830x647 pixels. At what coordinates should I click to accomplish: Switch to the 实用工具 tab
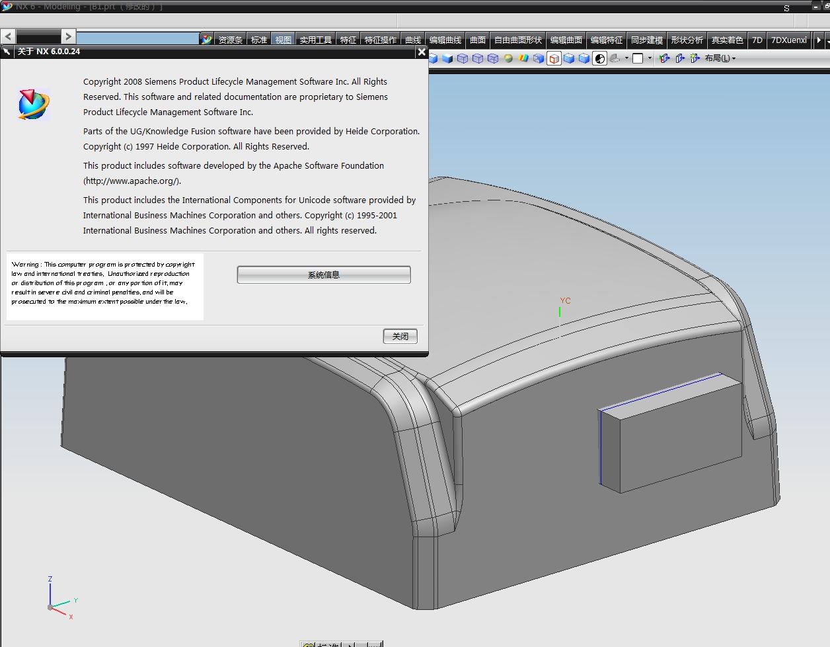pos(316,40)
